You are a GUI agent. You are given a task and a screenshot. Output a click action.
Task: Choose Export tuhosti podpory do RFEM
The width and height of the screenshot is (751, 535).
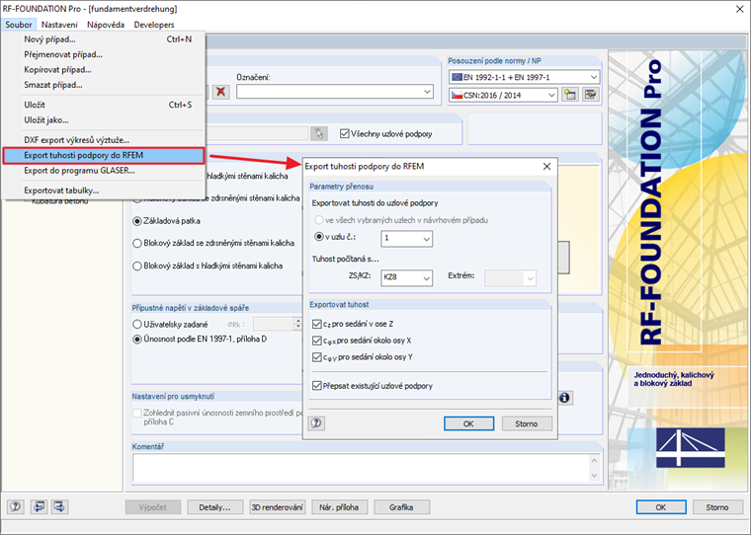click(104, 156)
